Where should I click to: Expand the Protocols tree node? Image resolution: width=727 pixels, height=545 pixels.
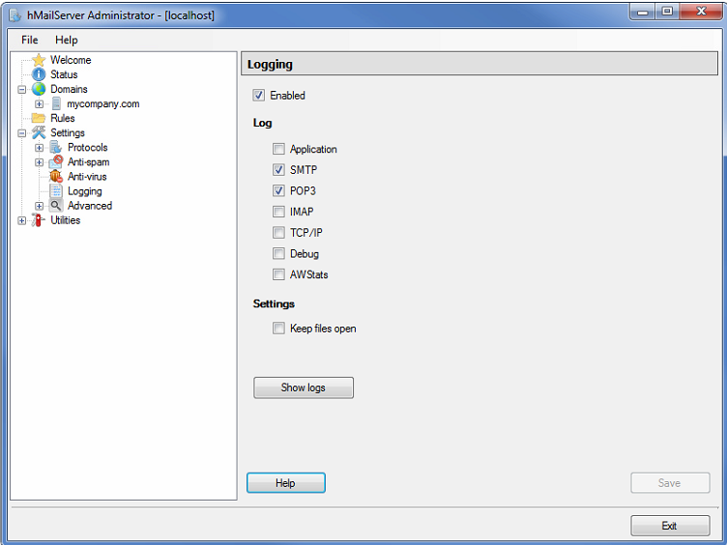coord(39,148)
